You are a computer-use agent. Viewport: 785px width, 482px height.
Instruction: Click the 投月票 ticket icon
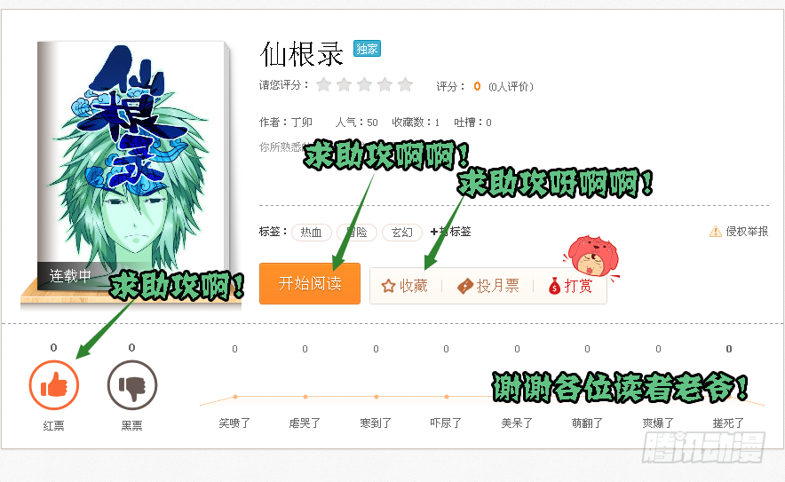click(x=465, y=287)
